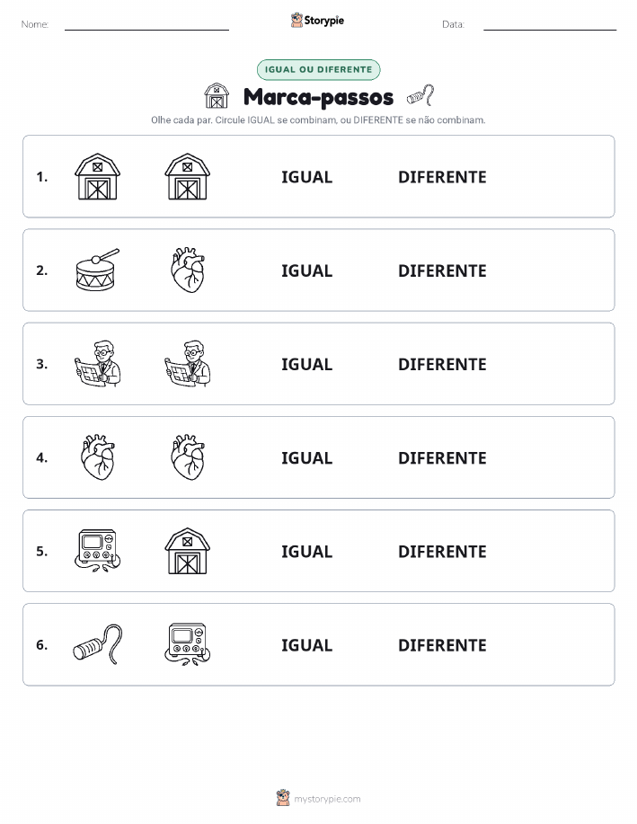The image size is (637, 824).
Task: Click the second heart icon in row 4
Action: point(188,457)
